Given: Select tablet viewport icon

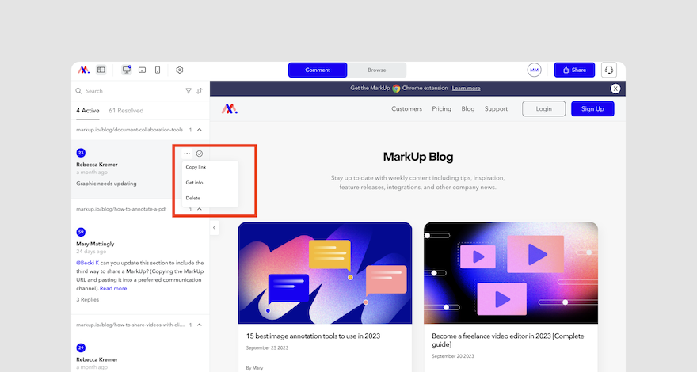Looking at the screenshot, I should tap(143, 70).
